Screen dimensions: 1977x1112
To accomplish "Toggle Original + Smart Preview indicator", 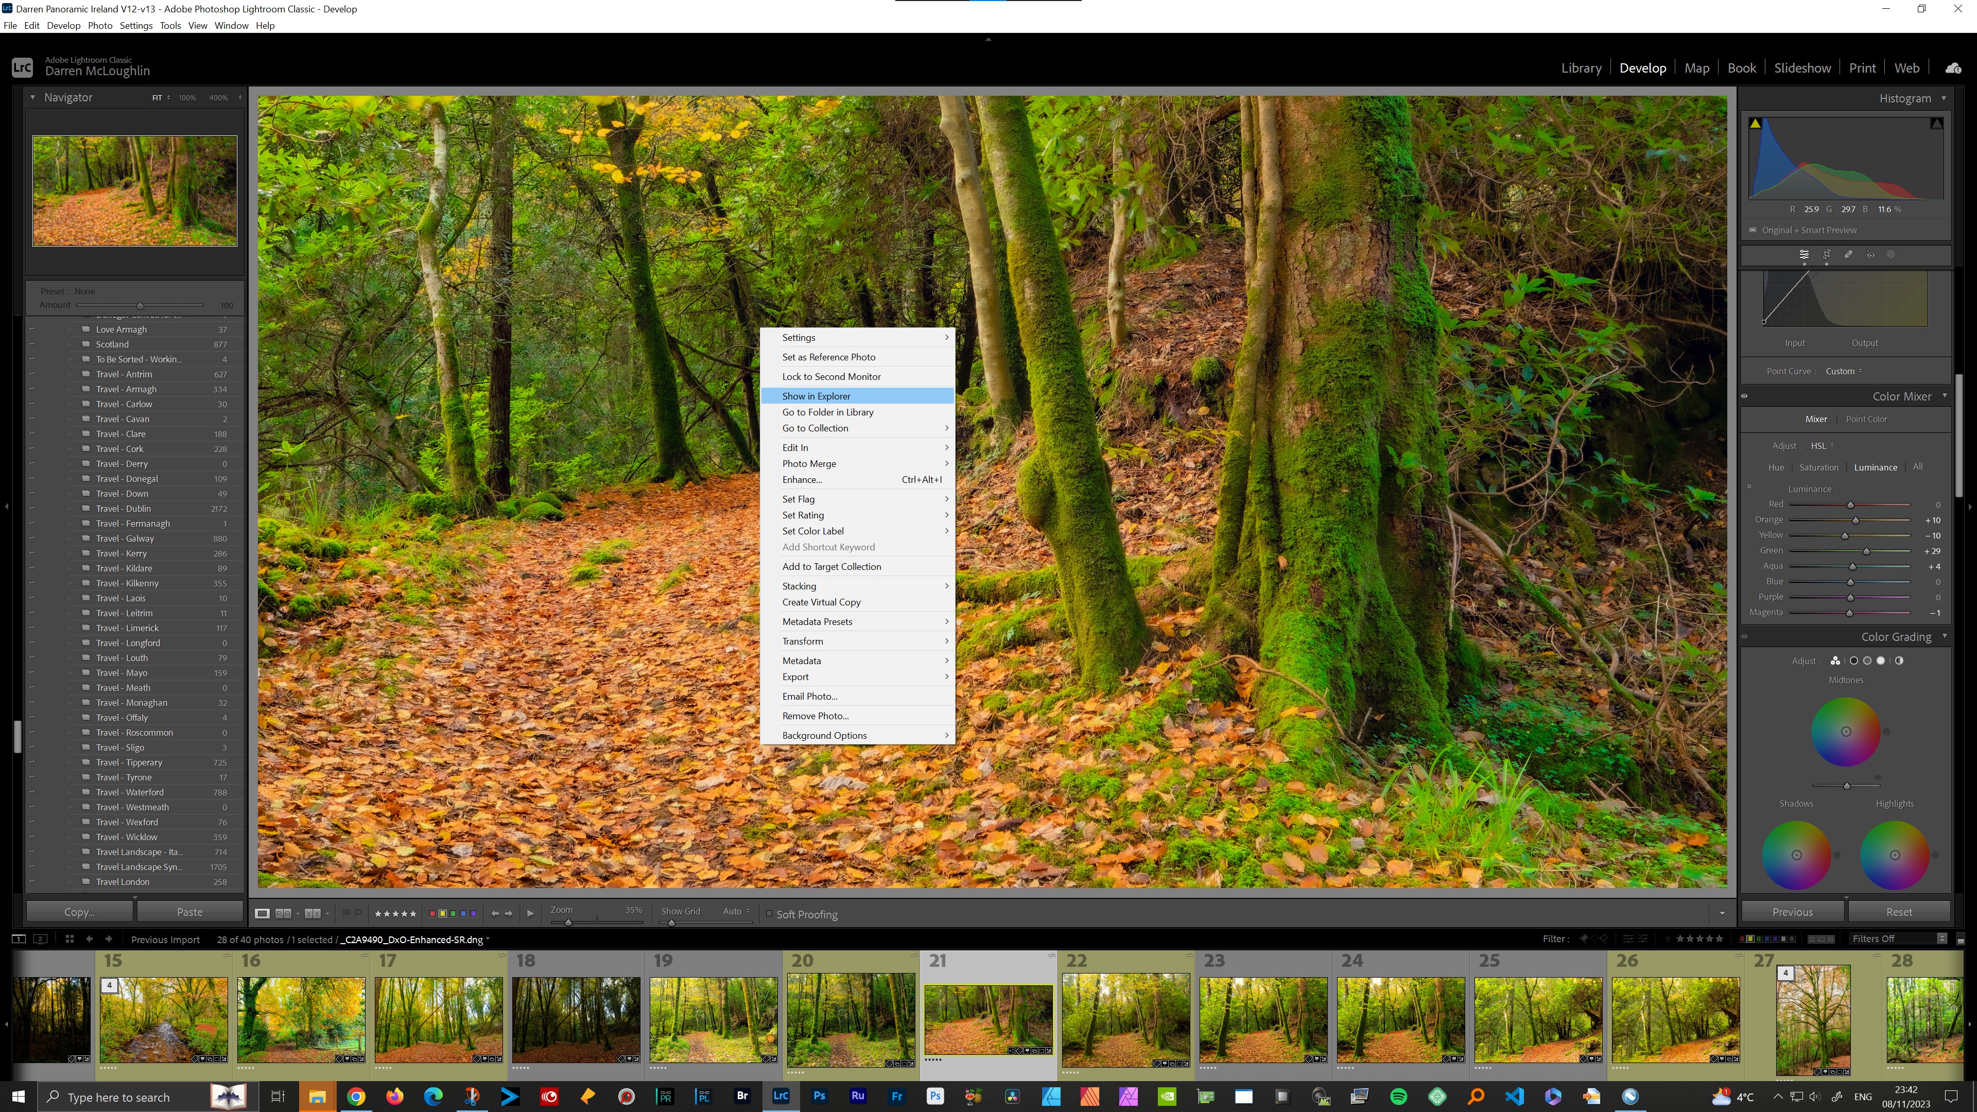I will click(1753, 230).
